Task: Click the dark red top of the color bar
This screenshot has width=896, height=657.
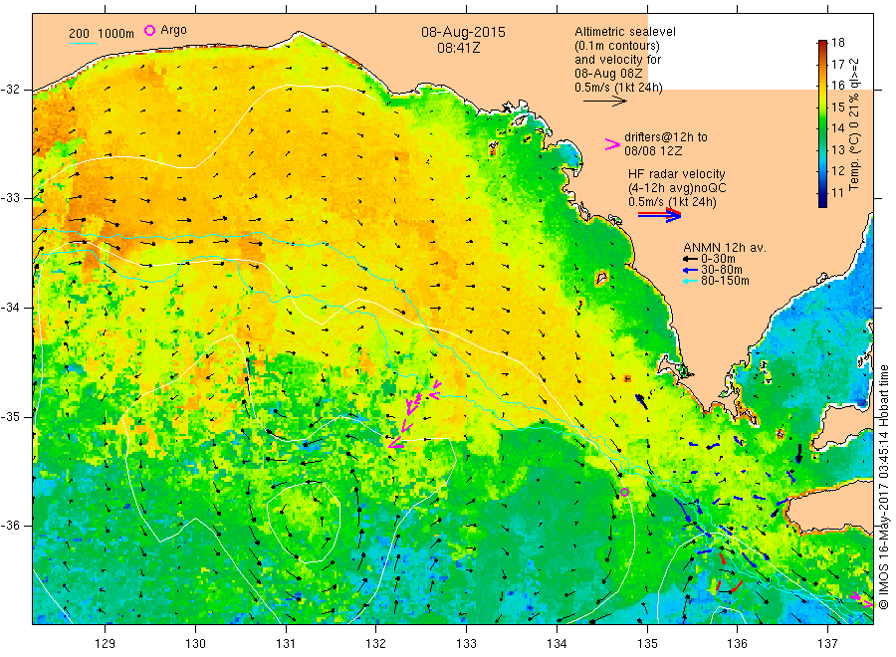Action: (x=823, y=45)
